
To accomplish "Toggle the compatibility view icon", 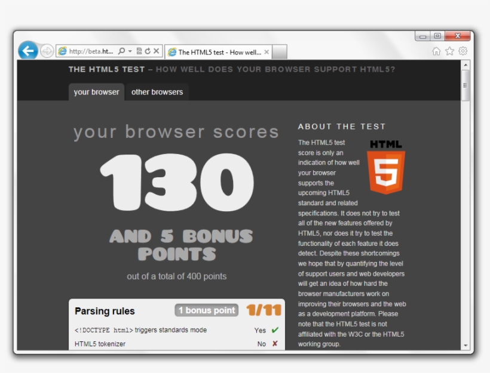I will pos(139,52).
